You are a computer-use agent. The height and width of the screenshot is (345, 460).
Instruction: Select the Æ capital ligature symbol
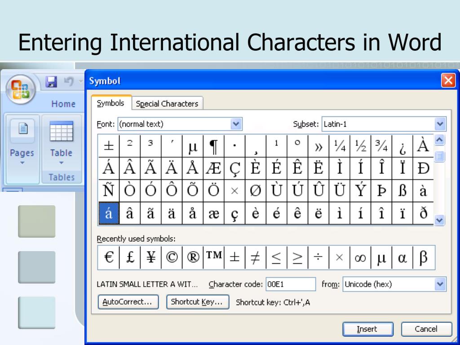point(213,168)
